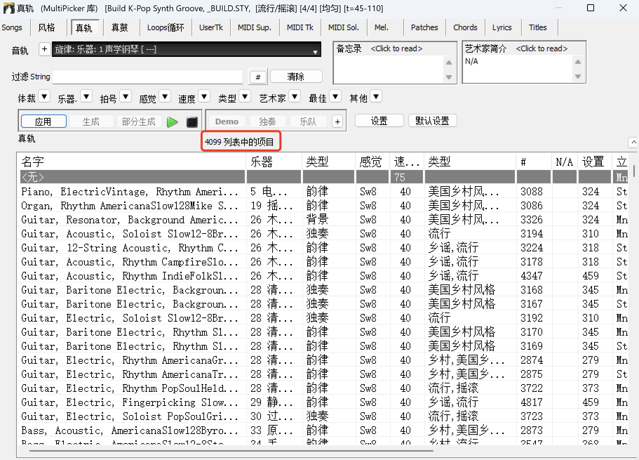Open the 体裁 dropdown arrow
The height and width of the screenshot is (460, 639).
pos(44,96)
